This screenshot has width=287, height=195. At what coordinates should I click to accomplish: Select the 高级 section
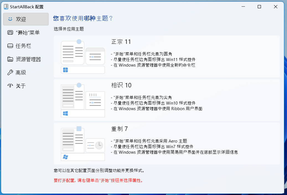coord(26,72)
